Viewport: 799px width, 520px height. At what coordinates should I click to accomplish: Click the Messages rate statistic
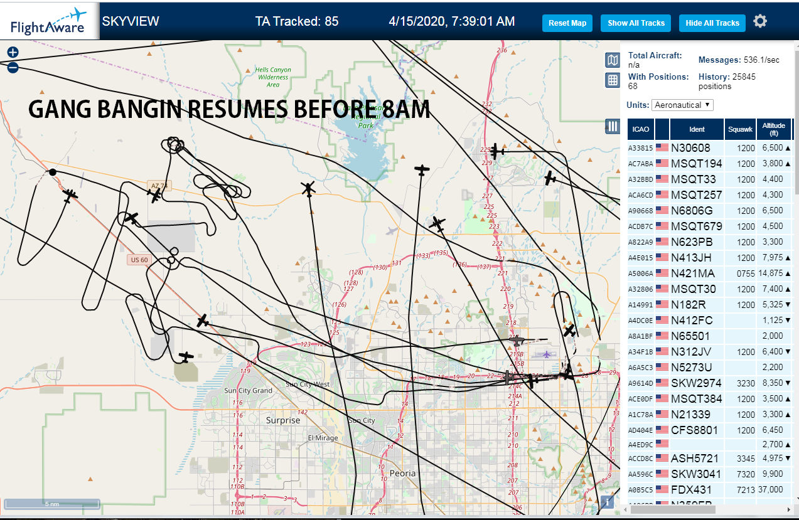coord(739,60)
